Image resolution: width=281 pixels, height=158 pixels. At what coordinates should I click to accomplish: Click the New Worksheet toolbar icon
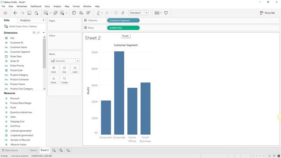[46, 13]
